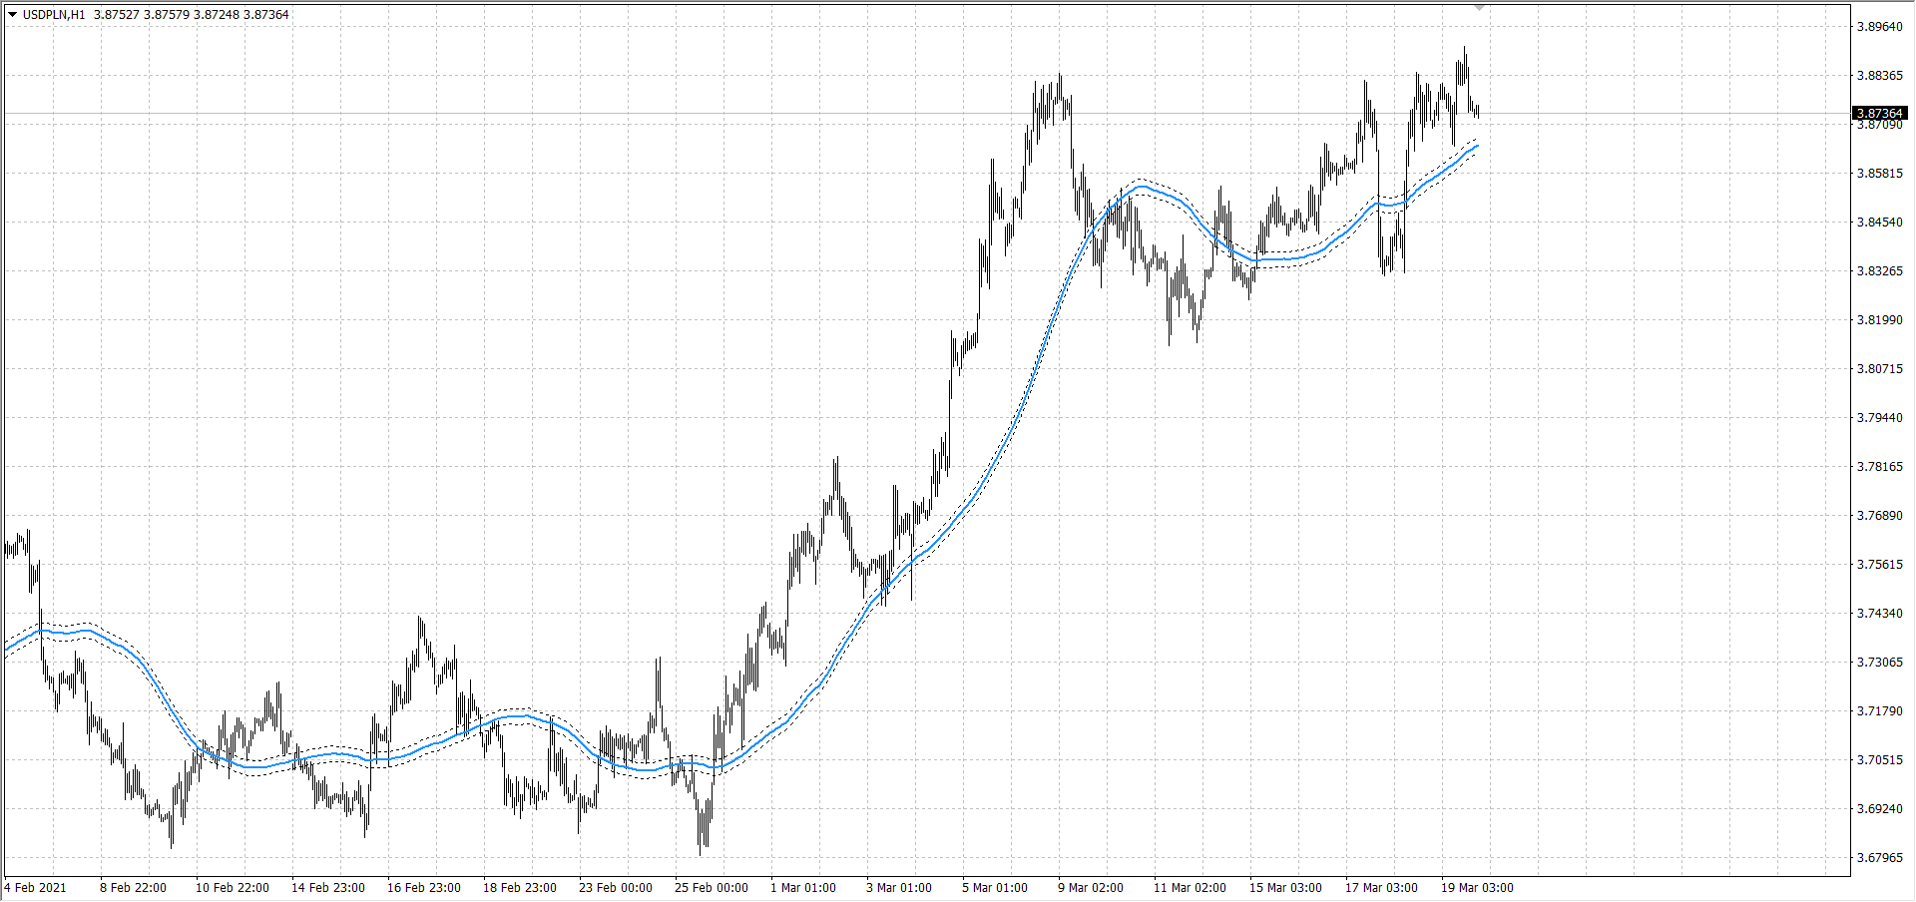1916x902 pixels.
Task: Click the 3.81990 price scale label
Action: click(x=1879, y=320)
